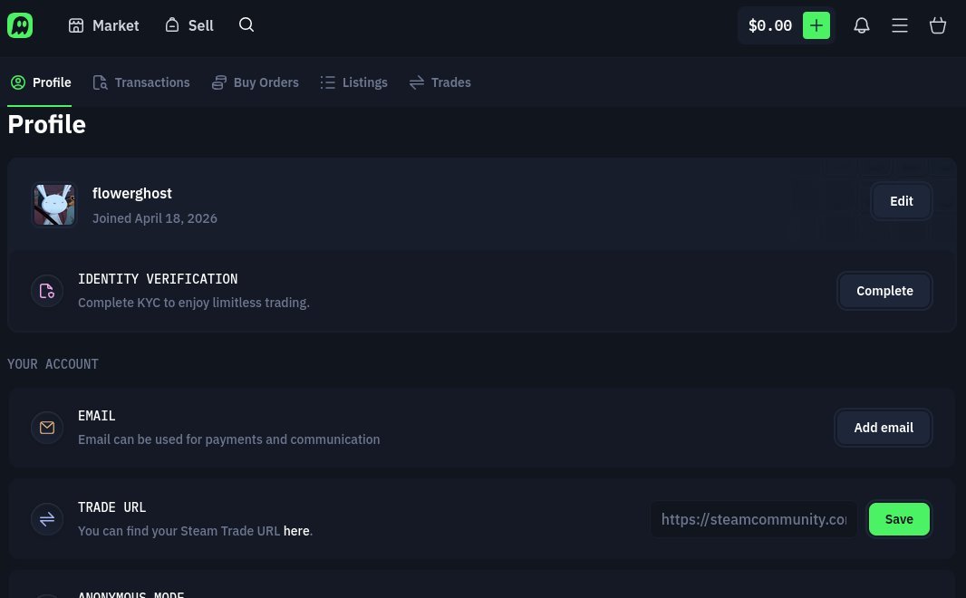Click the green ghost logo icon
Image resolution: width=966 pixels, height=598 pixels.
point(20,25)
